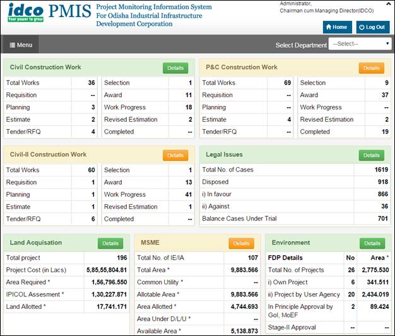
Task: Open Details for MSME panel
Action: pyautogui.click(x=241, y=243)
